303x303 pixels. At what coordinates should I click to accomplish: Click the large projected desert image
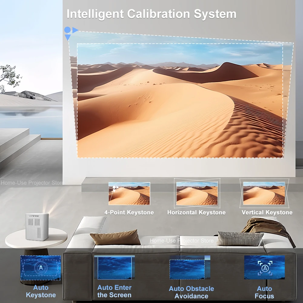pos(180,101)
